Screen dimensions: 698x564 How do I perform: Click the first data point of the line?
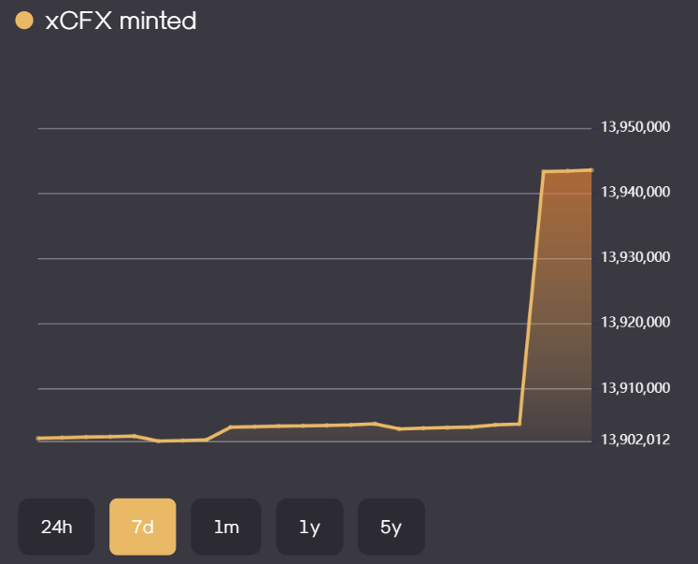38,438
